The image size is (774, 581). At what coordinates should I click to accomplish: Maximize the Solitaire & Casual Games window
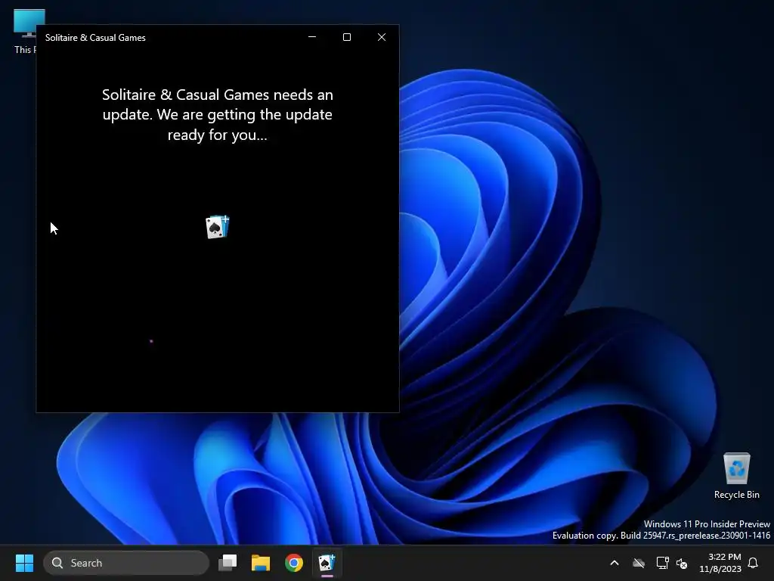[347, 37]
